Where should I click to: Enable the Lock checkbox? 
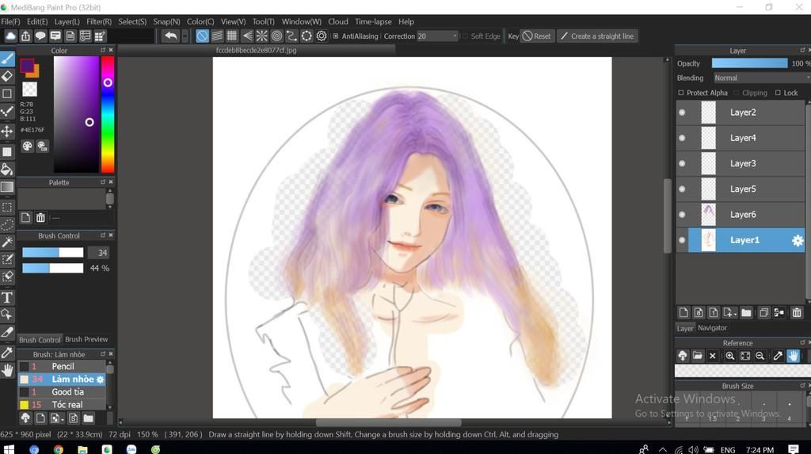pyautogui.click(x=778, y=93)
